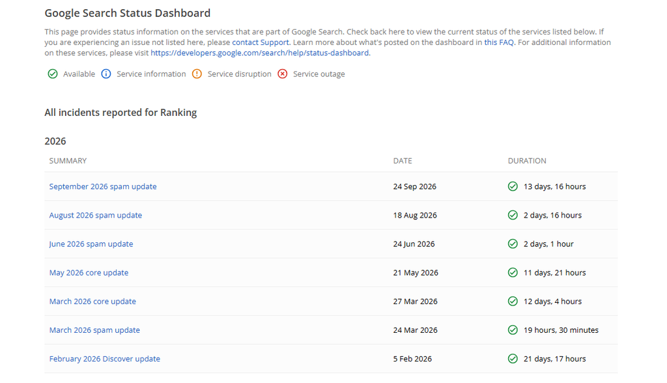The height and width of the screenshot is (383, 667).
Task: Open the contact Support link
Action: click(x=261, y=42)
